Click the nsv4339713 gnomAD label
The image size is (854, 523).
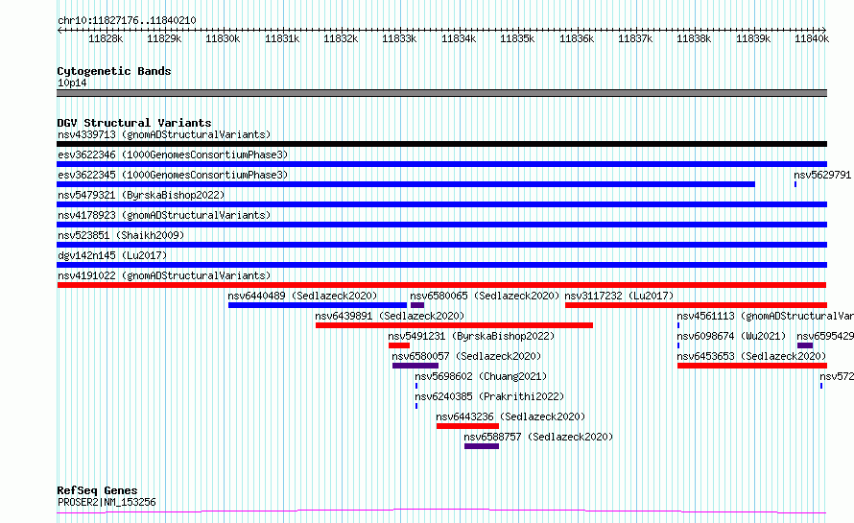(164, 134)
